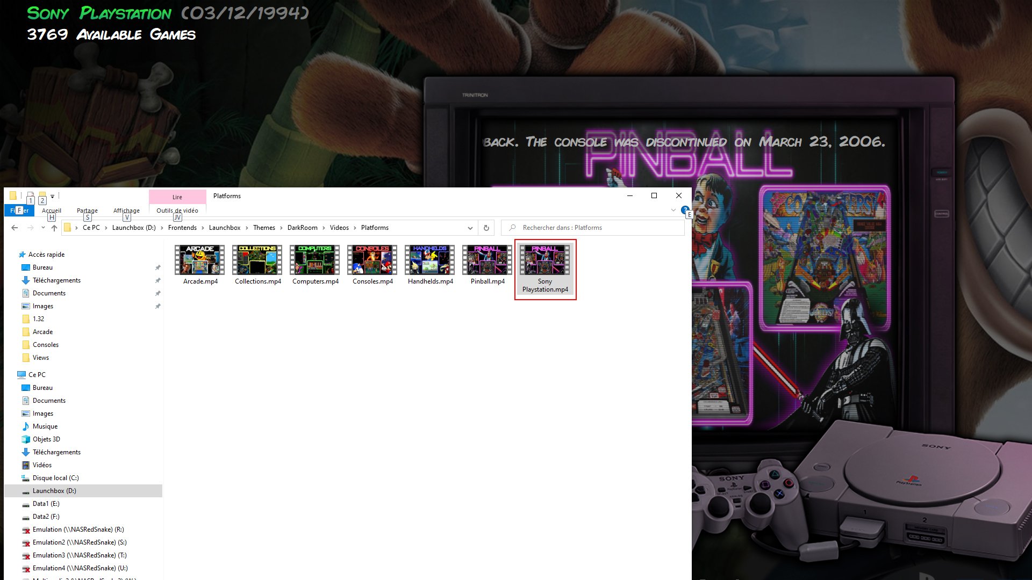Select the Sony Playstation.mp4 video file
The height and width of the screenshot is (580, 1032).
point(545,269)
